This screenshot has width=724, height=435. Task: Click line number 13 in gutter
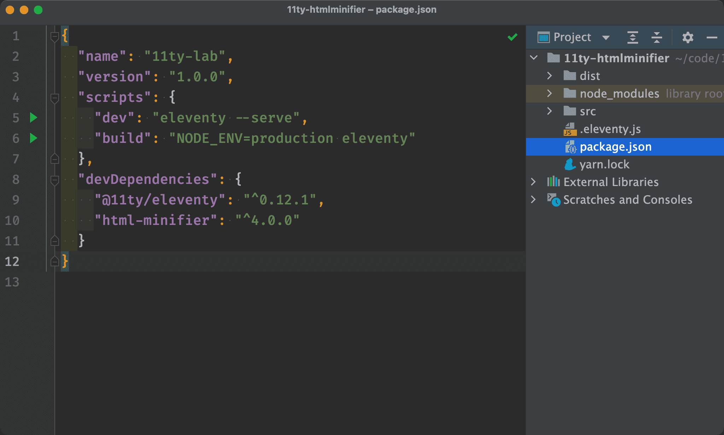[12, 282]
